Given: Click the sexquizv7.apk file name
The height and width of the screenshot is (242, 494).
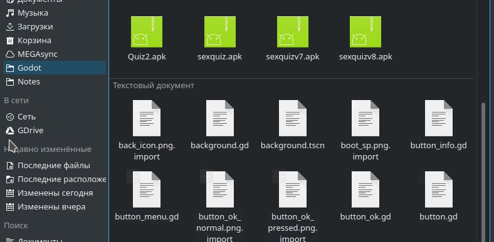Looking at the screenshot, I should point(293,57).
